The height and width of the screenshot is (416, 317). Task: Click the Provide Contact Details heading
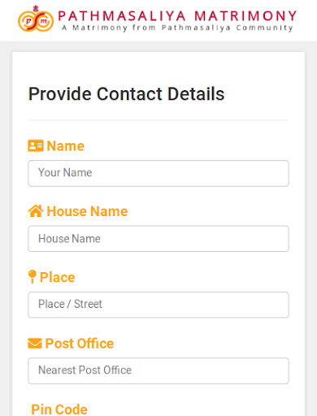point(126,94)
